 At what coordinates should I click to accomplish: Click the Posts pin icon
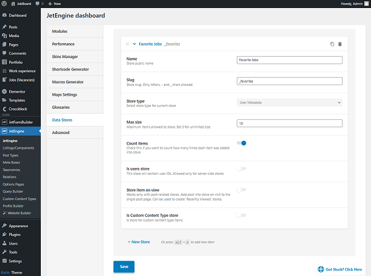(4, 27)
